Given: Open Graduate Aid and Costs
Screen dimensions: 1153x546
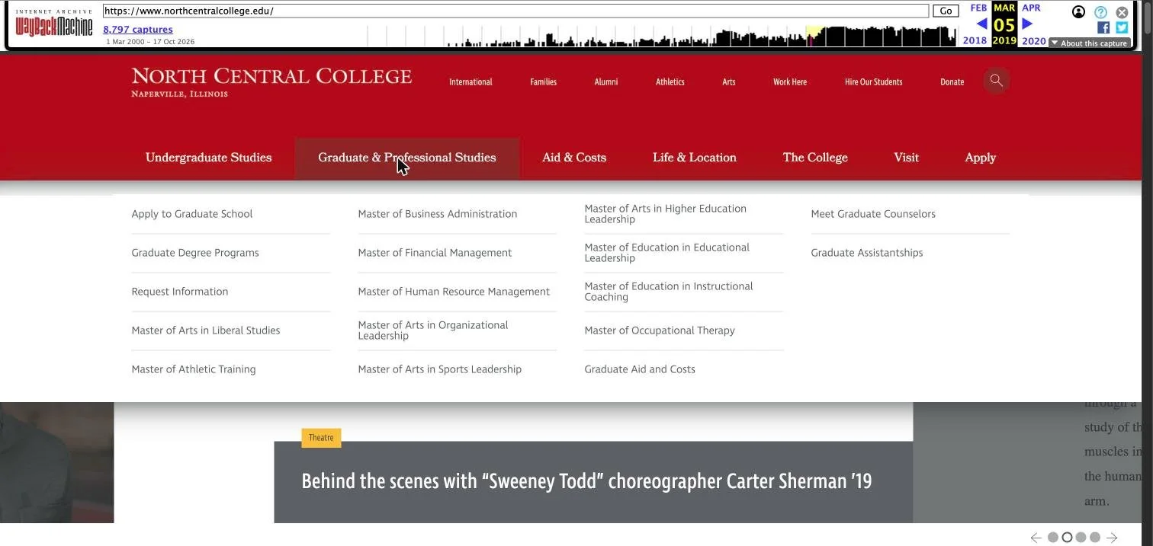Looking at the screenshot, I should [x=640, y=369].
